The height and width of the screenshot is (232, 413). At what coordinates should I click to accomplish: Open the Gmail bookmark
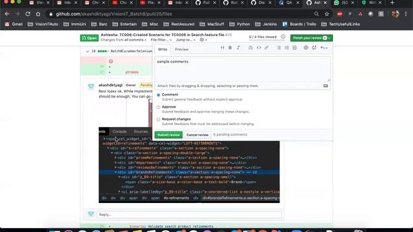(14, 24)
